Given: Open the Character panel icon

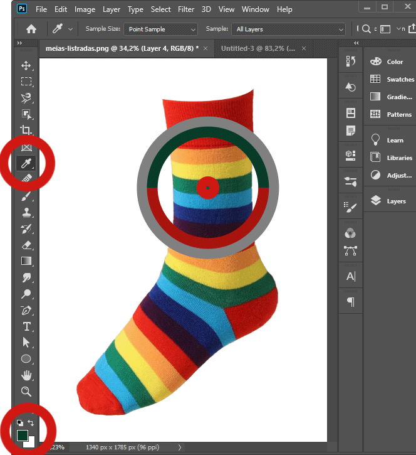Looking at the screenshot, I should [350, 276].
